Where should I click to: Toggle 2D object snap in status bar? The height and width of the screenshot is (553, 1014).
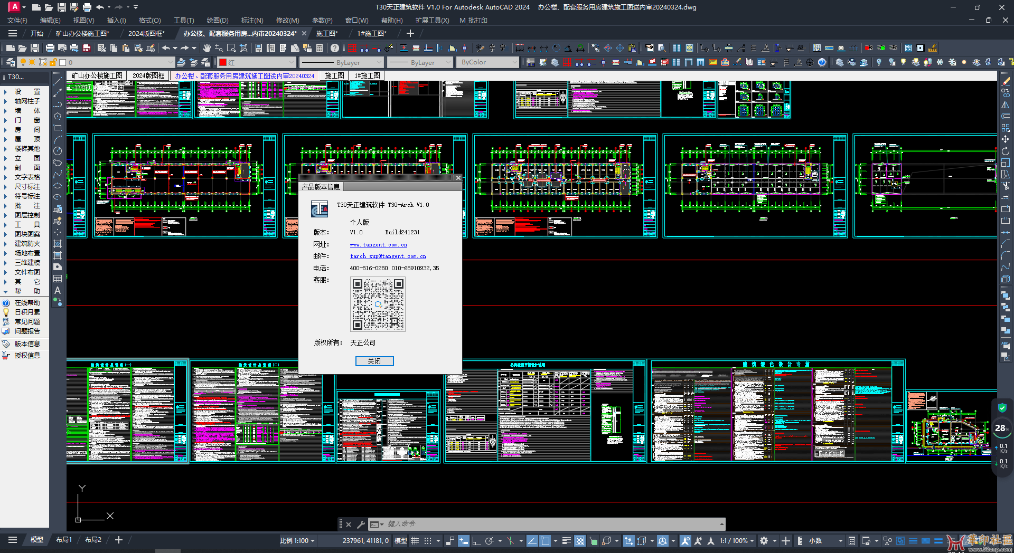pos(545,540)
